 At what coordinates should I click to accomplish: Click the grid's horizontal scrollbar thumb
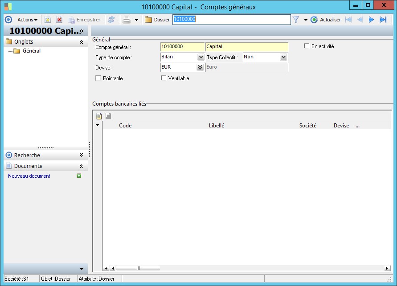click(138, 268)
